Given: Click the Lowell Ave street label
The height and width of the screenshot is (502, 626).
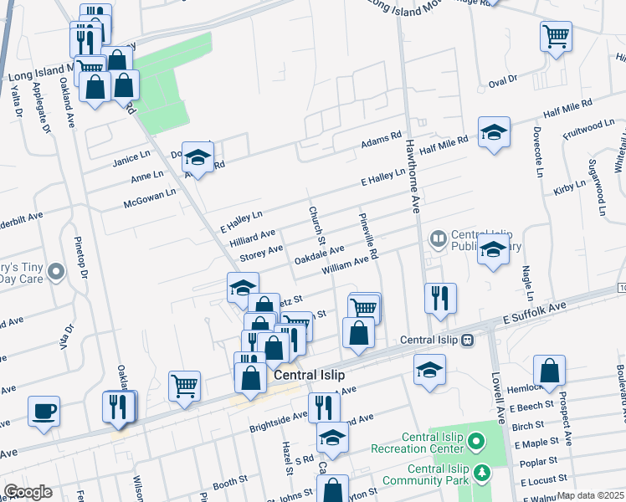Looking at the screenshot, I should coord(498,398).
